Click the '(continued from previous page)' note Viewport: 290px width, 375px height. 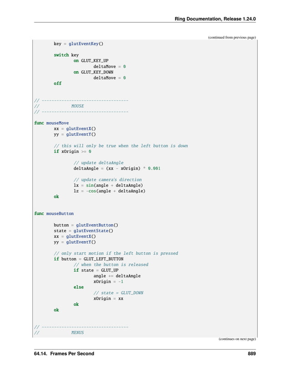(x=232, y=37)
